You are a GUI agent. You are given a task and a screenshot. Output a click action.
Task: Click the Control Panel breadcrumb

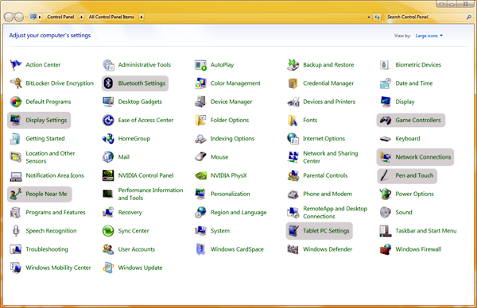click(x=60, y=17)
